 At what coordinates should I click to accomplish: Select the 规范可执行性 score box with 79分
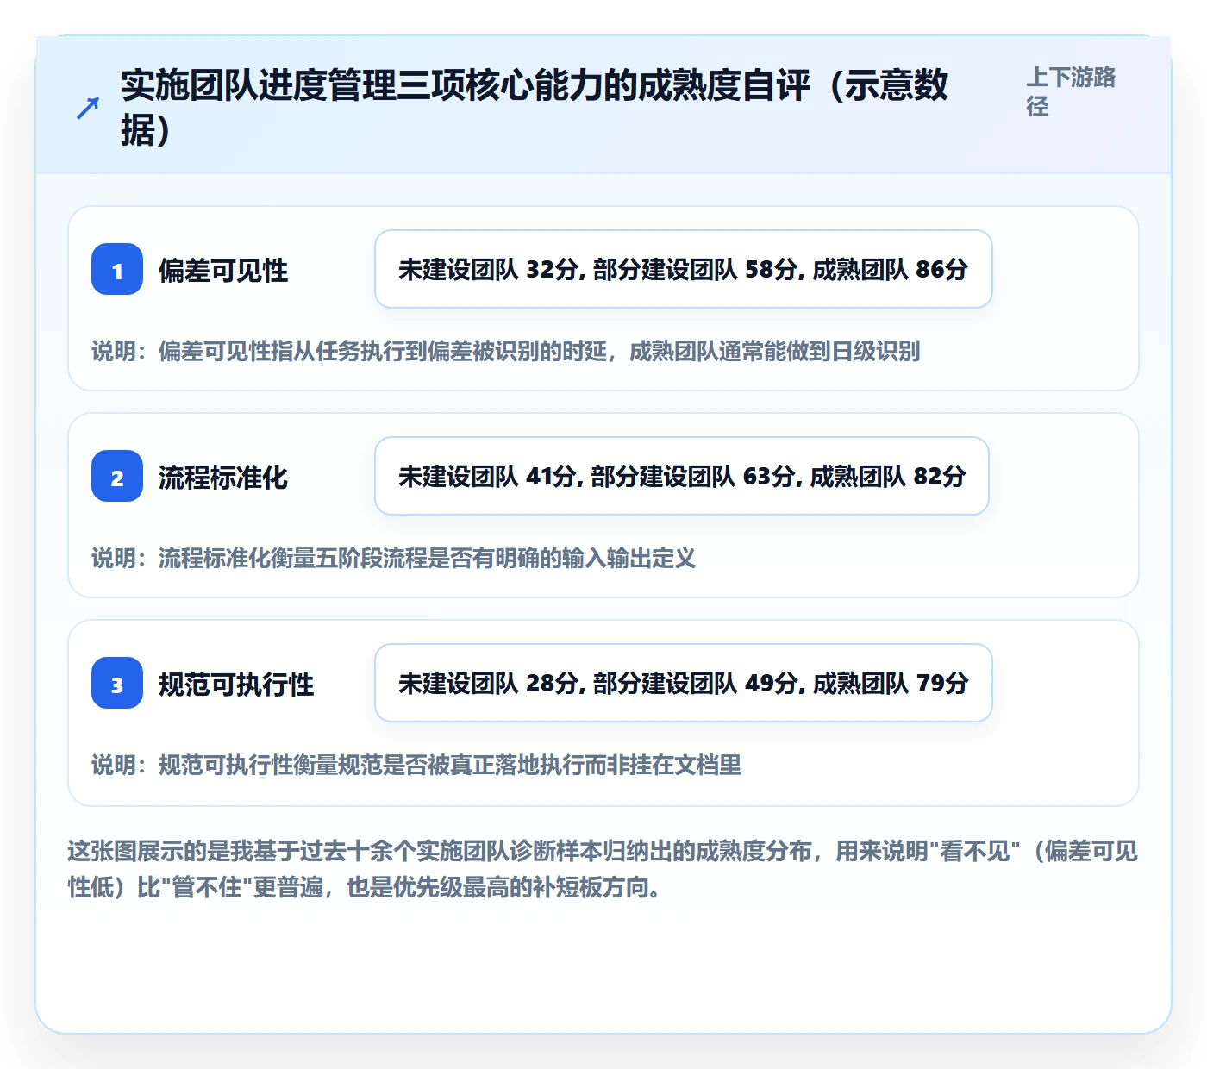pyautogui.click(x=684, y=683)
